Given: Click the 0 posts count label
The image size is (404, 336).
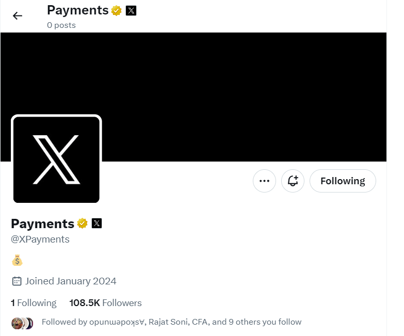Looking at the screenshot, I should pos(61,25).
